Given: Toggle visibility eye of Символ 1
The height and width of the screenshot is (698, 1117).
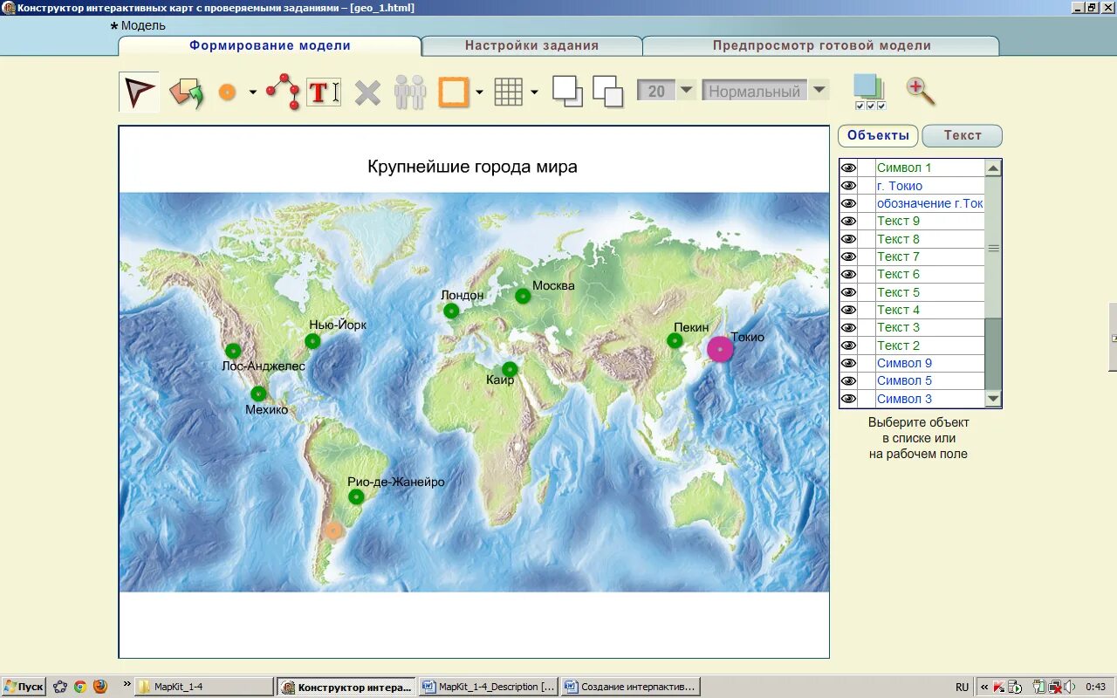Looking at the screenshot, I should 848,168.
